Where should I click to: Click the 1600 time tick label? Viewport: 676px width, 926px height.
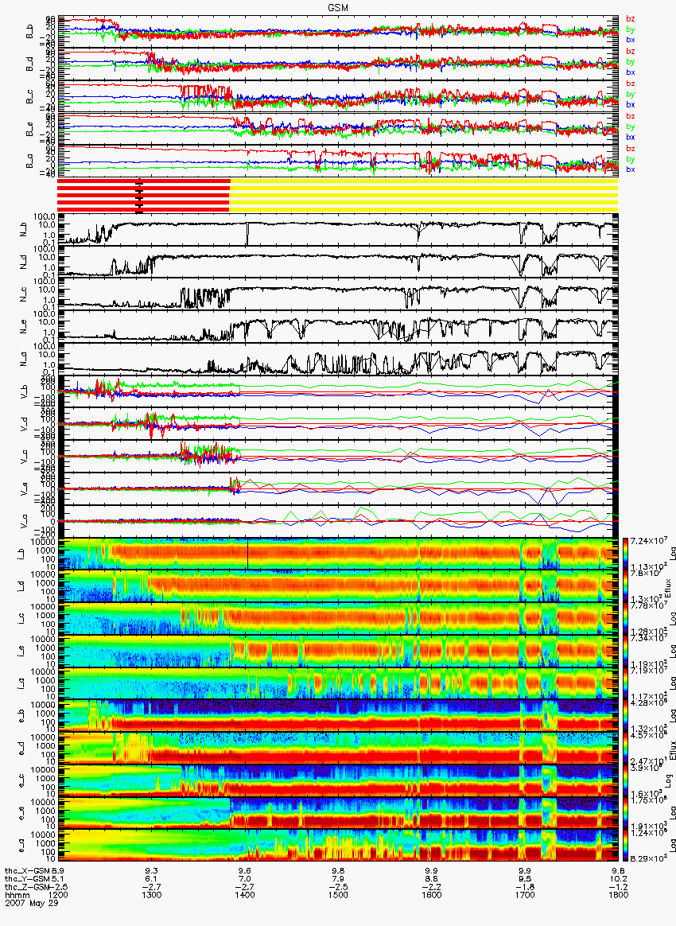point(431,895)
